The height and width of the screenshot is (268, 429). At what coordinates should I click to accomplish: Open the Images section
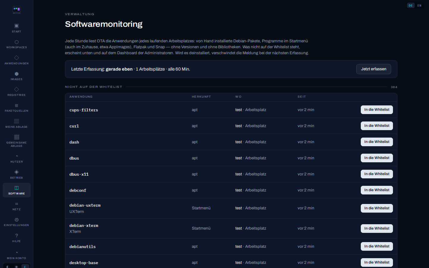click(x=17, y=76)
